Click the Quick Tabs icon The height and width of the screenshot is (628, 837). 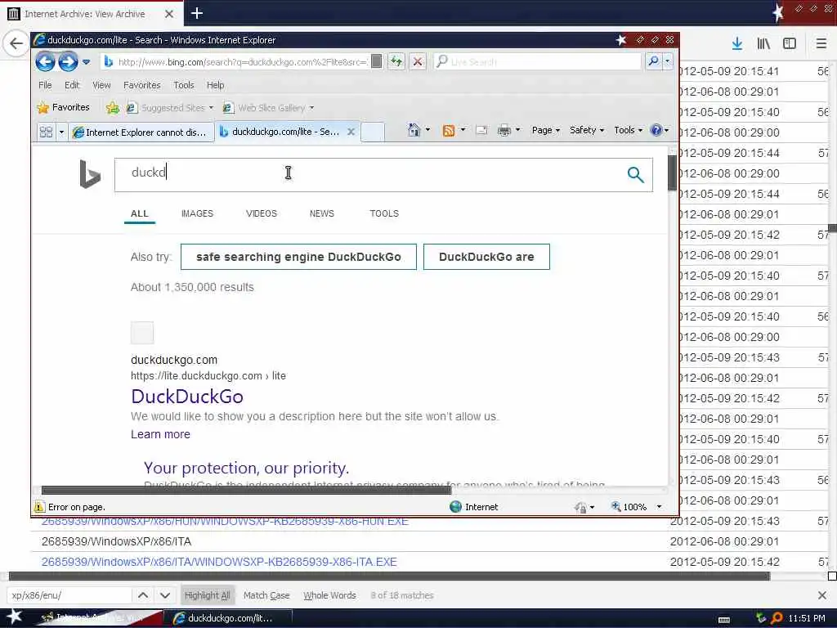click(x=47, y=132)
